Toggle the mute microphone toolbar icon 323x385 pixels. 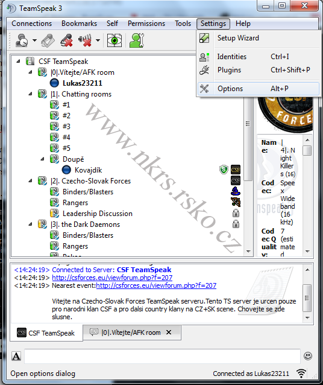point(66,40)
